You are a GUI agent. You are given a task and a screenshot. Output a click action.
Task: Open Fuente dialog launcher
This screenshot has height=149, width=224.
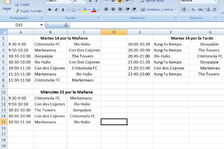[99, 18]
